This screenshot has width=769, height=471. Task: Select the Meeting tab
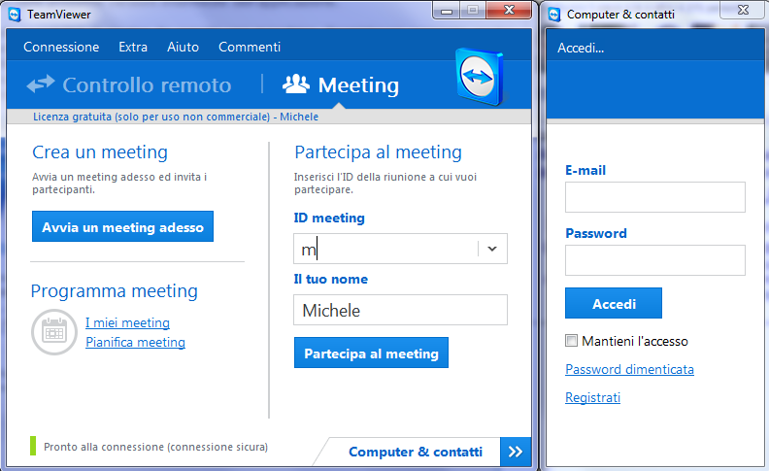pyautogui.click(x=341, y=84)
